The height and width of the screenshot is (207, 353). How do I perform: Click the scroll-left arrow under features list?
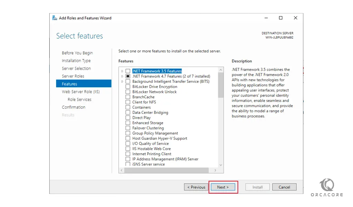coord(122,170)
